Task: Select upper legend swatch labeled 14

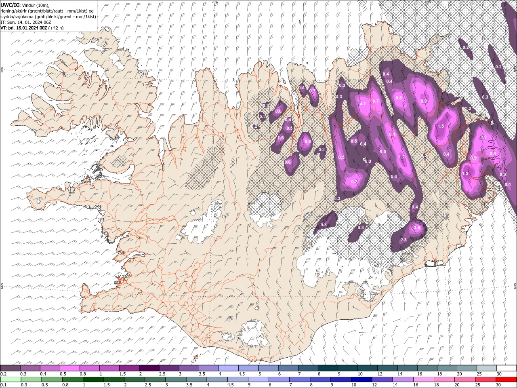Action: point(407,368)
